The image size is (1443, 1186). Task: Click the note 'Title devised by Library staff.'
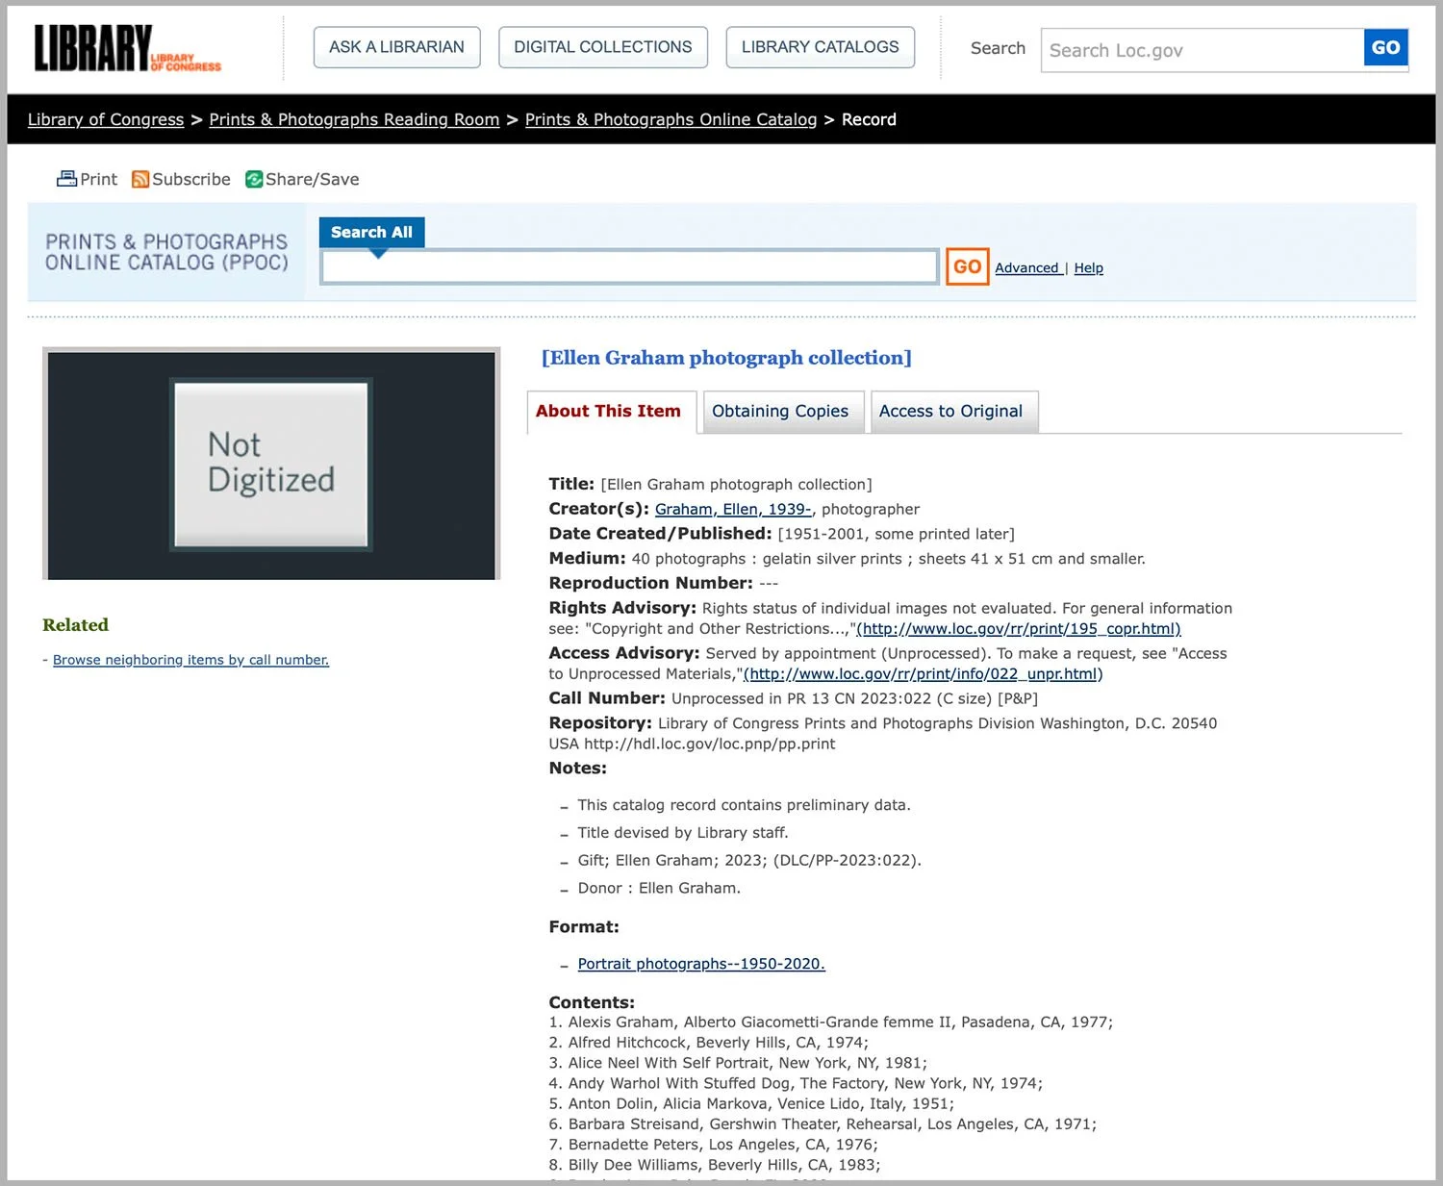[683, 833]
